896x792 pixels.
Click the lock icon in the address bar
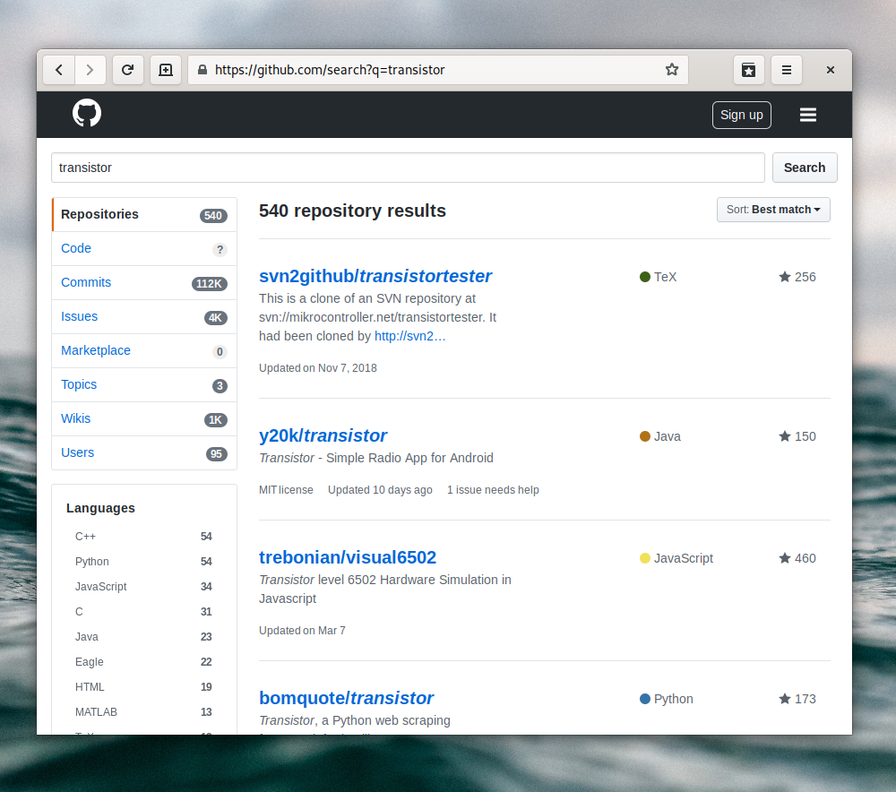coord(202,70)
